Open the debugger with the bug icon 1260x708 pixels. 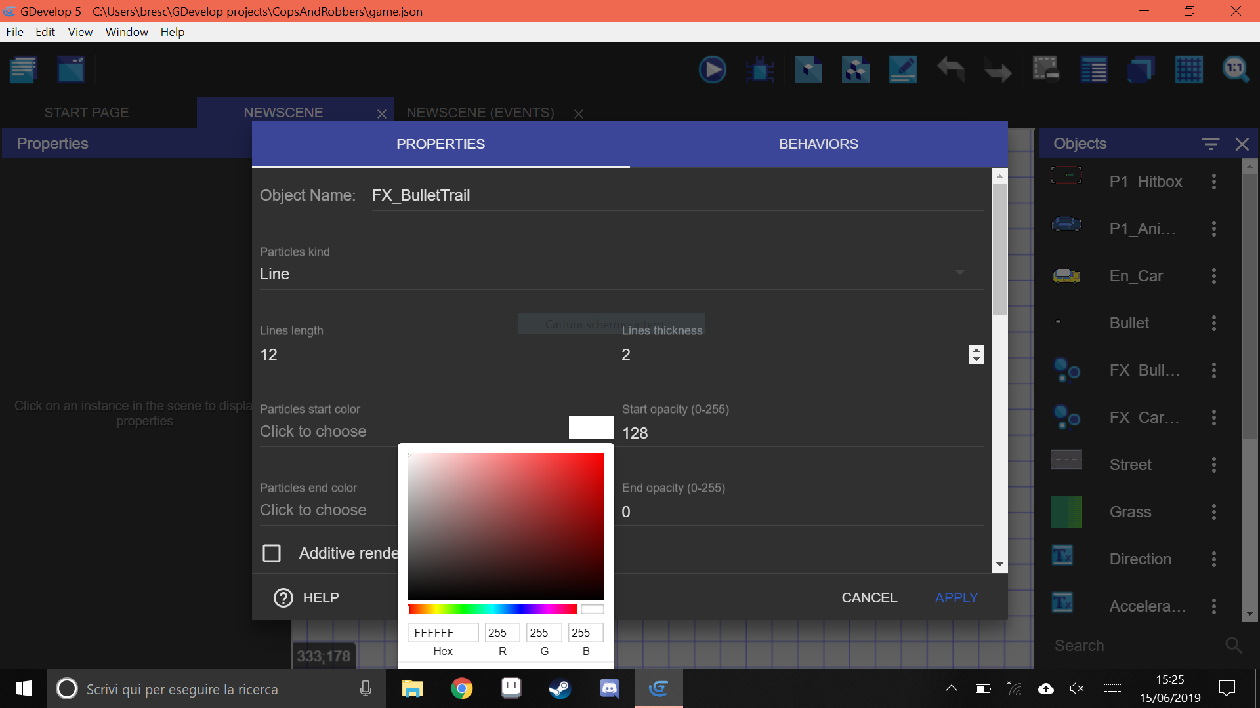[x=759, y=69]
